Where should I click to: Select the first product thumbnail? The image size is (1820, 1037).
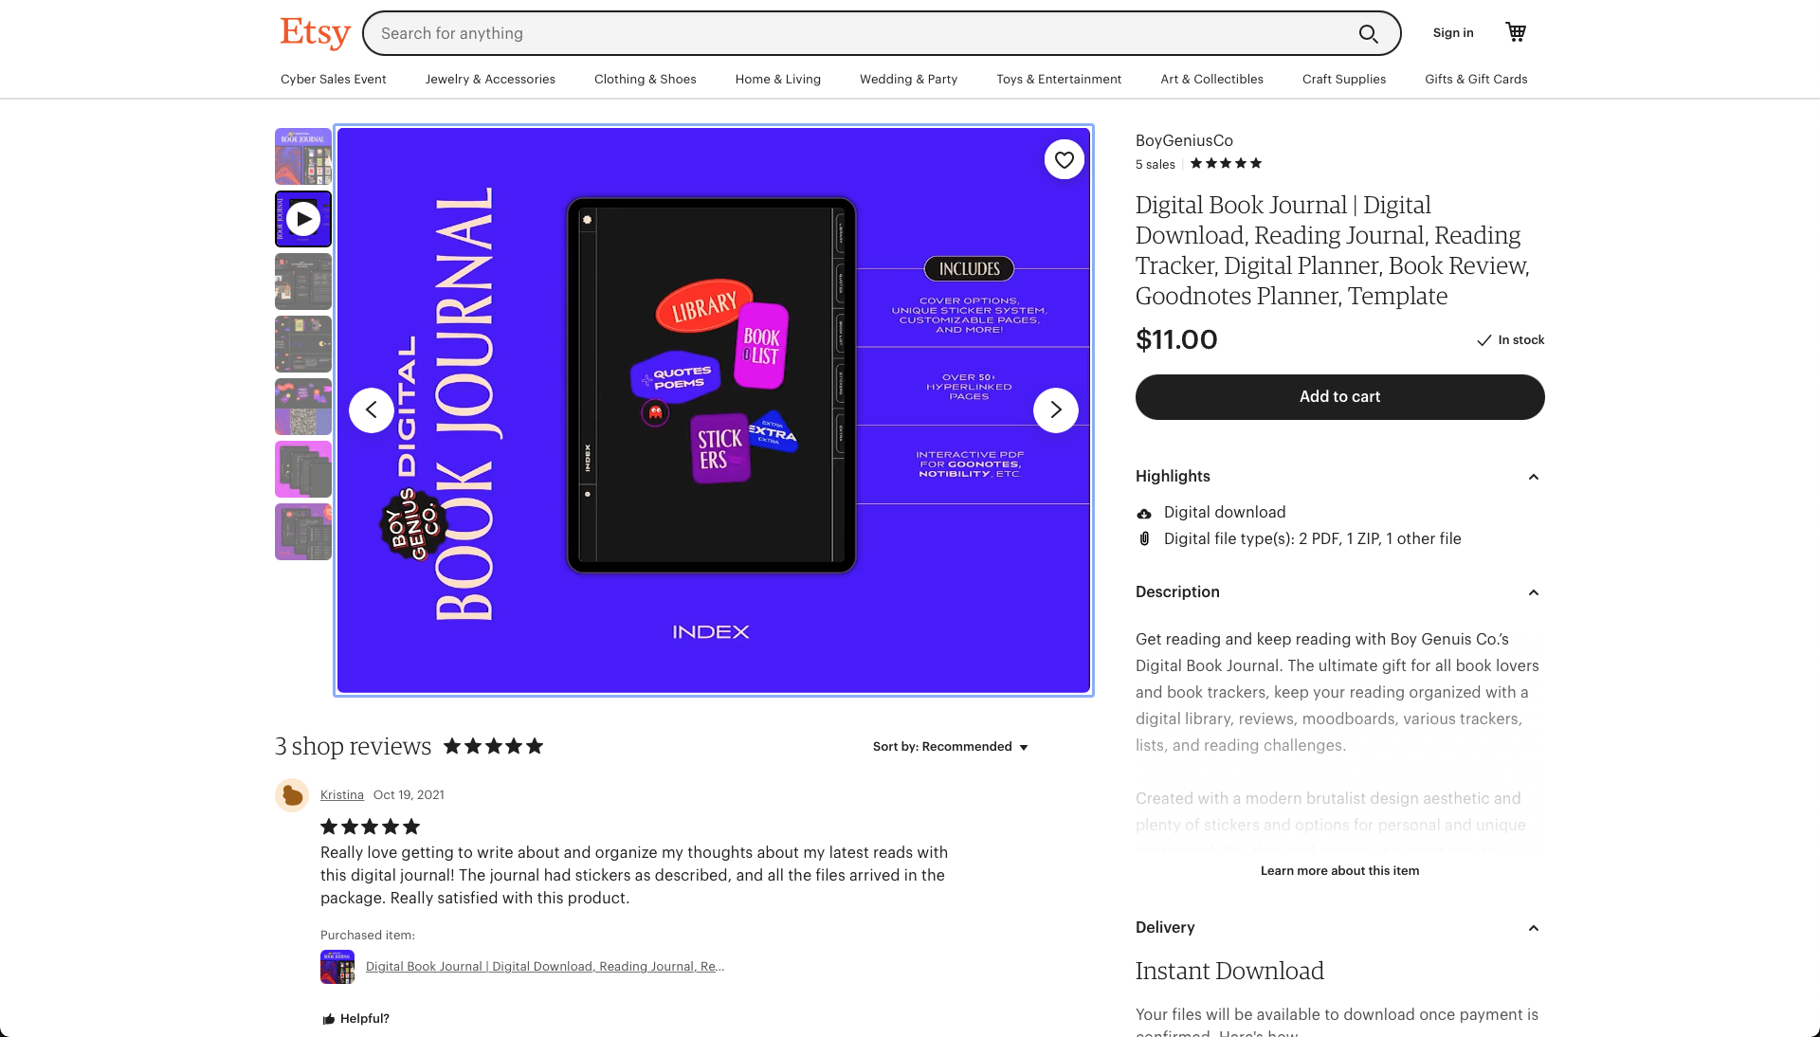tap(303, 156)
